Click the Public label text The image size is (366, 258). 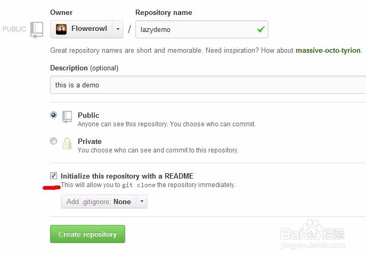[88, 115]
